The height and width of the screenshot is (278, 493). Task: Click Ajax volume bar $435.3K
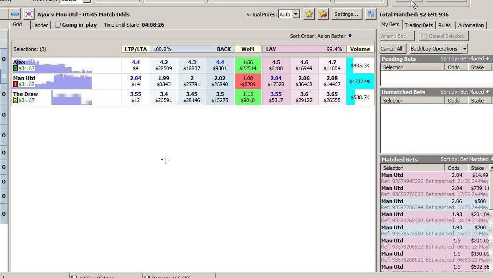360,65
